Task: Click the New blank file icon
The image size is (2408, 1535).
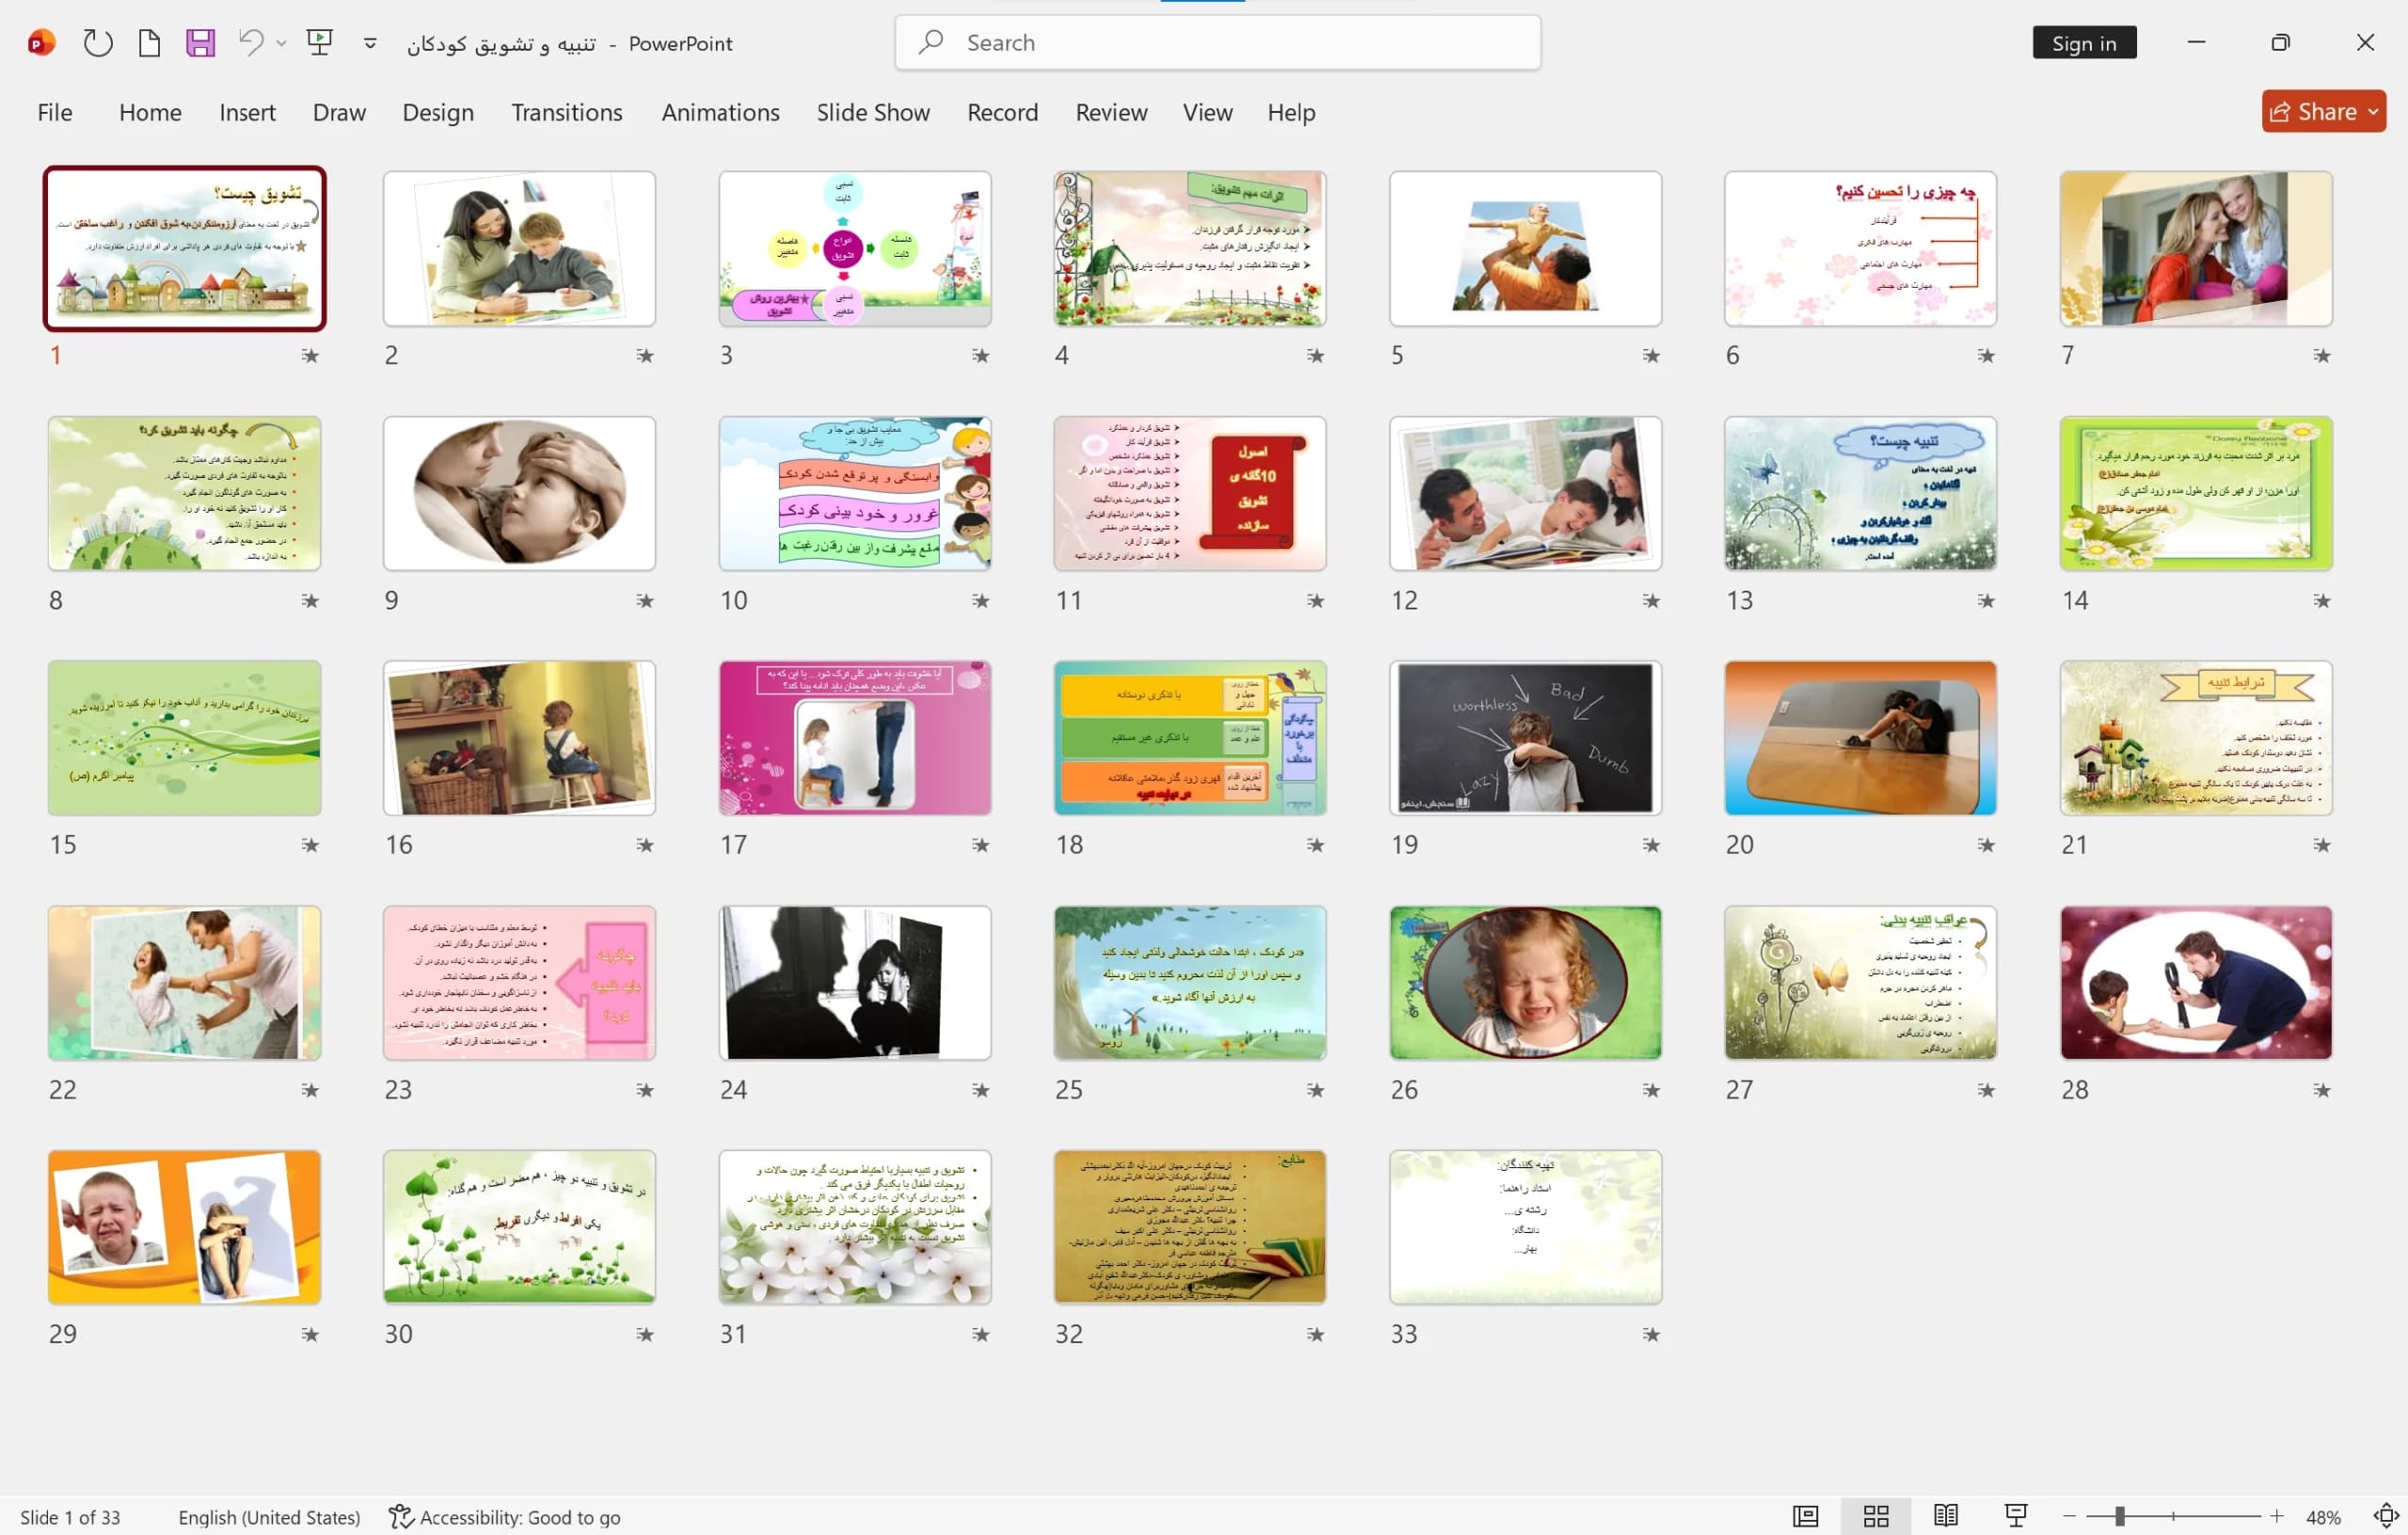Action: [x=149, y=43]
